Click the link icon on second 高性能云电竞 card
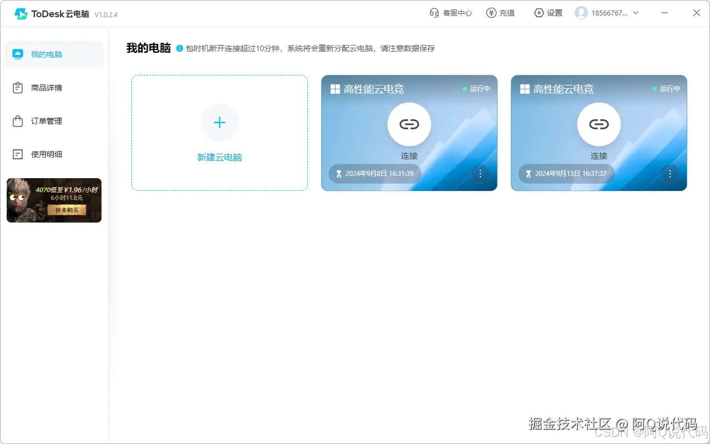 (599, 124)
